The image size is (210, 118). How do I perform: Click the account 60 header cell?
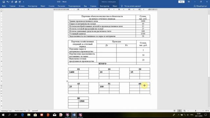(x=140, y=84)
